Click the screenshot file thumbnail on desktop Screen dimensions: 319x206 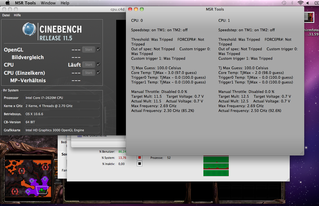(309, 17)
